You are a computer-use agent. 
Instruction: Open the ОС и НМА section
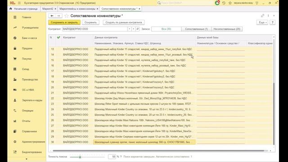click(x=27, y=90)
